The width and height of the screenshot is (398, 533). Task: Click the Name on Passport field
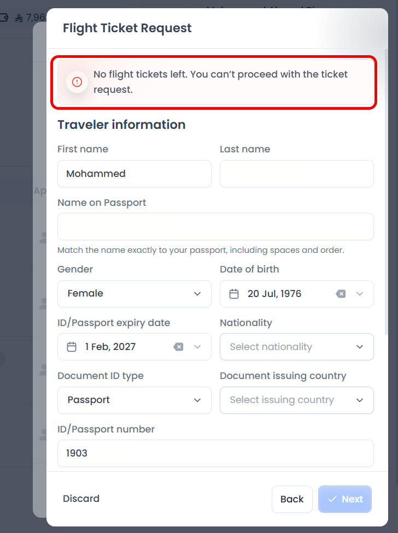tap(215, 226)
